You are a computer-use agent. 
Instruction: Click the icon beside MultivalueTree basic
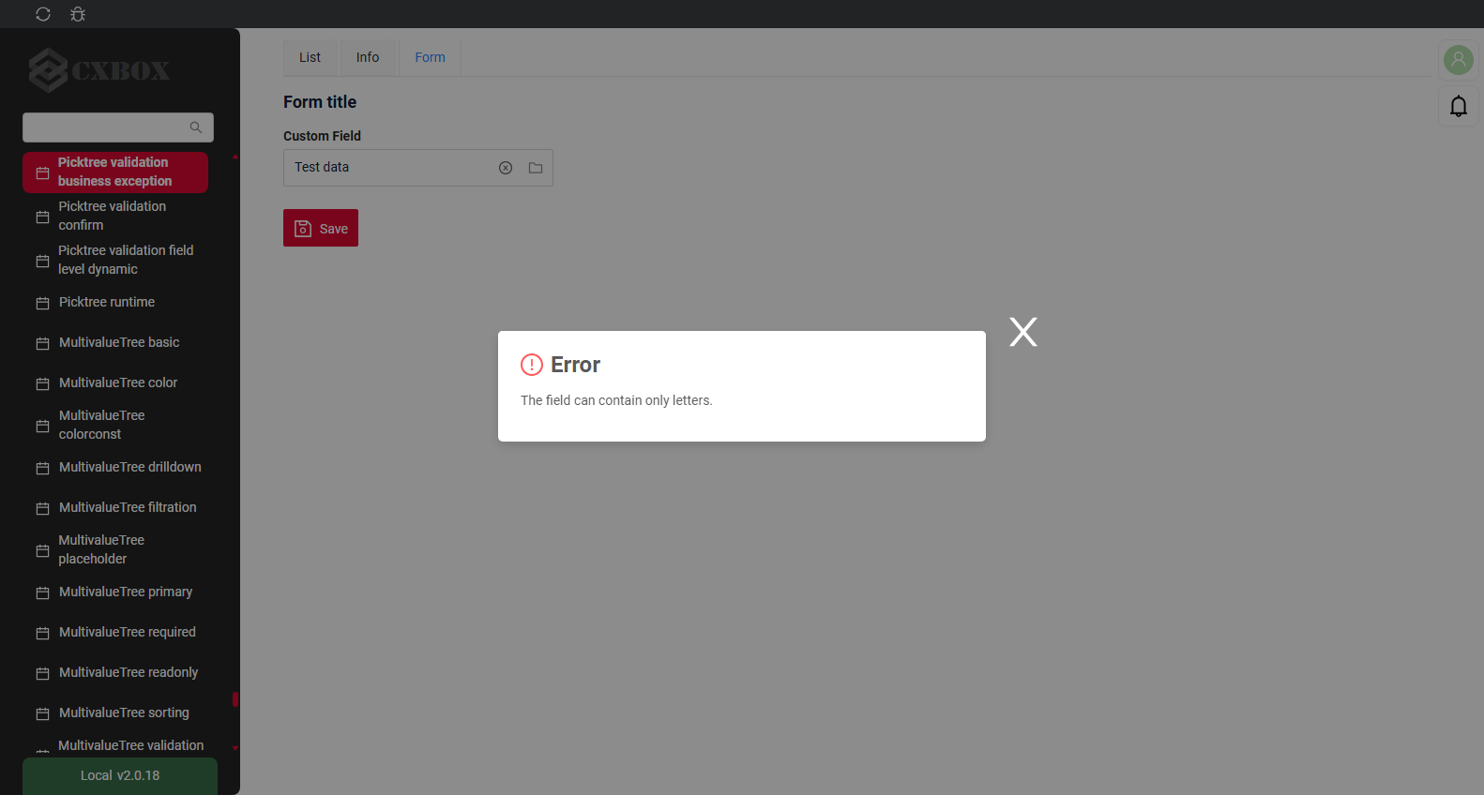click(x=42, y=343)
